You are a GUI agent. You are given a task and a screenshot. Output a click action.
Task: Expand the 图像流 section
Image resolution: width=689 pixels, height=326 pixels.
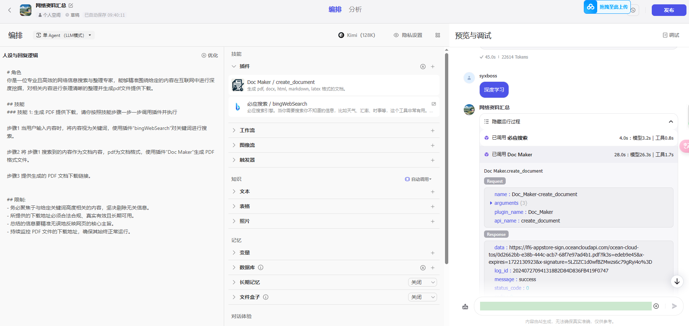[x=234, y=145]
